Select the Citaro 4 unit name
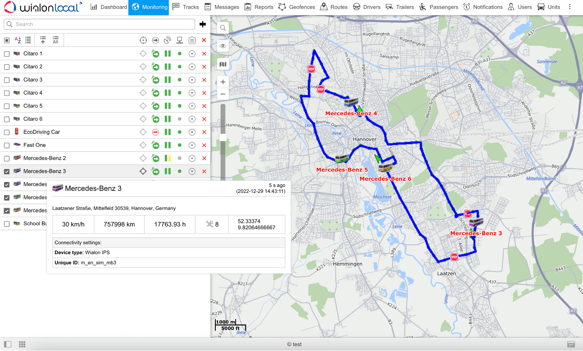 pos(33,93)
